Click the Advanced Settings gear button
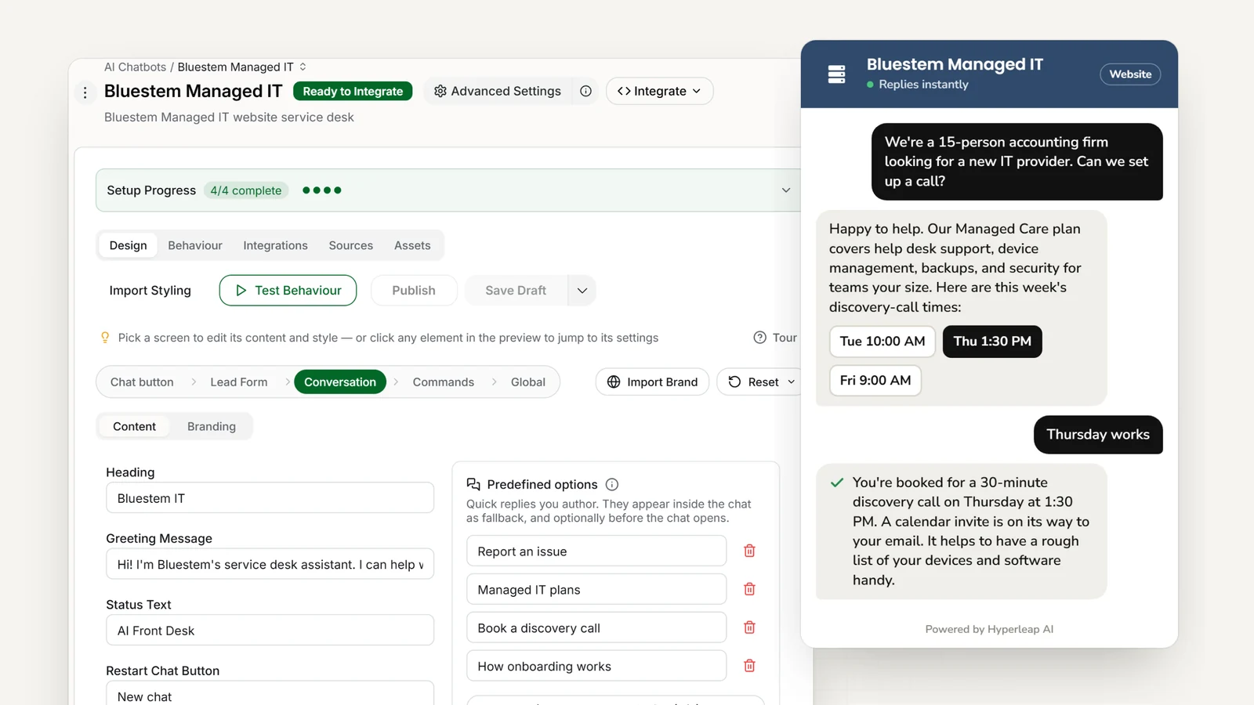This screenshot has height=705, width=1254. tap(498, 91)
